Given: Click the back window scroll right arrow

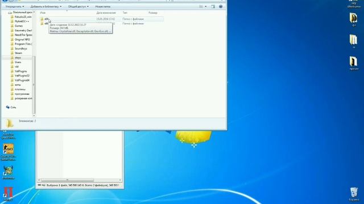Looking at the screenshot, I should (x=120, y=180).
